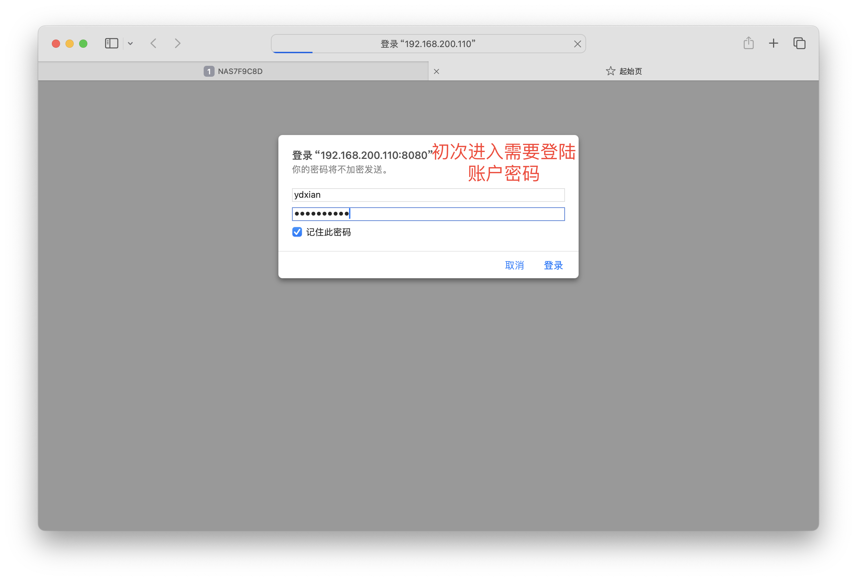Go back with the back arrow
Viewport: 857px width, 581px height.
[154, 44]
